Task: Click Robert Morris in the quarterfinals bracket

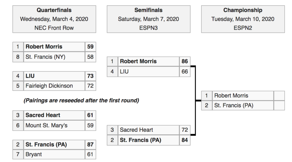Action: pyautogui.click(x=54, y=46)
